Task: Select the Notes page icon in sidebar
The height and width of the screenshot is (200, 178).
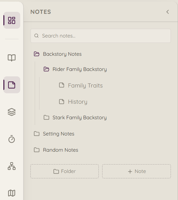Action: [x=12, y=85]
